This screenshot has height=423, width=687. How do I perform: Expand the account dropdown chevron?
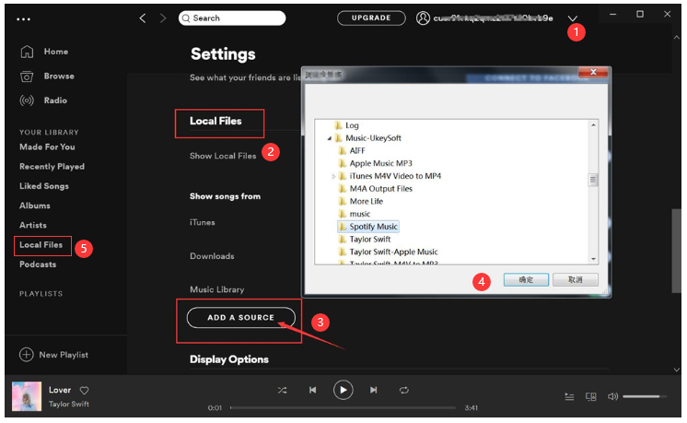(x=572, y=18)
